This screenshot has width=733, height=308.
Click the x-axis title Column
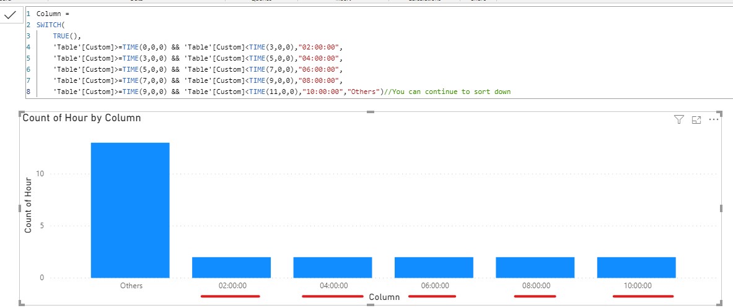[x=384, y=297]
